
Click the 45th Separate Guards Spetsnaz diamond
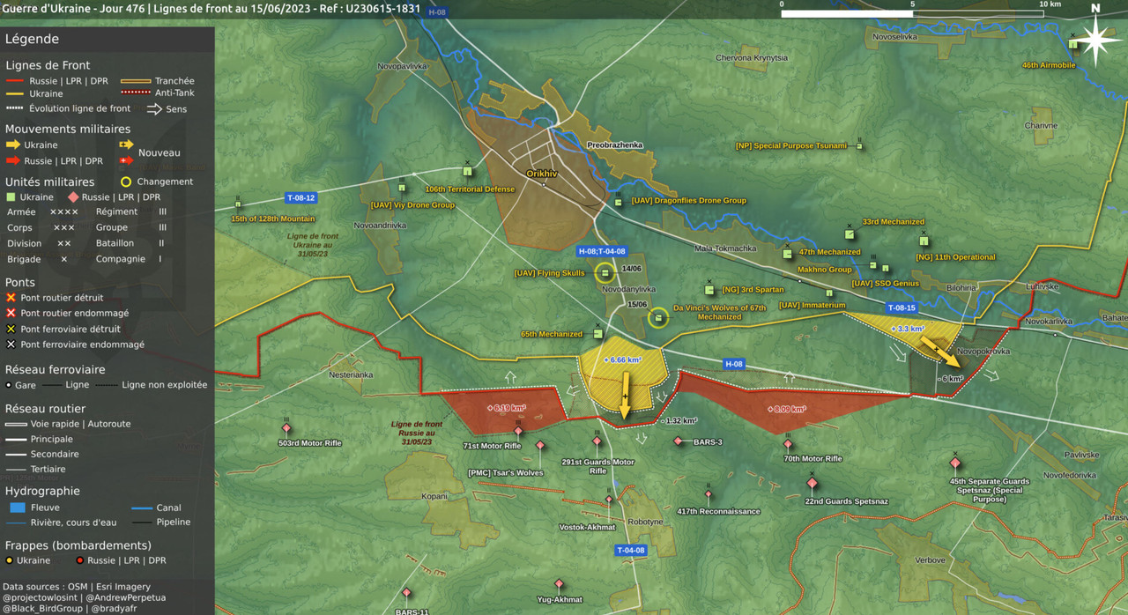[x=955, y=463]
